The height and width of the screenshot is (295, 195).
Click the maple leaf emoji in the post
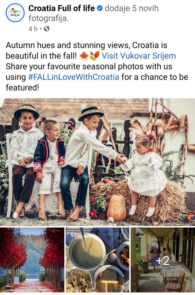tap(84, 56)
